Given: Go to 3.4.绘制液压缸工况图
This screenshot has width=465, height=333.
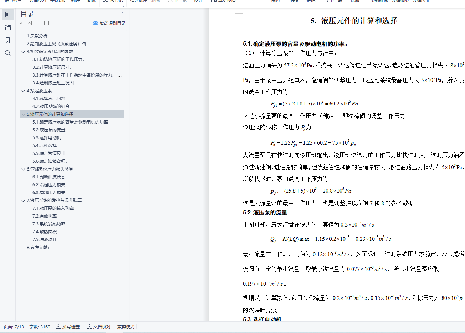Looking at the screenshot, I should [53, 83].
